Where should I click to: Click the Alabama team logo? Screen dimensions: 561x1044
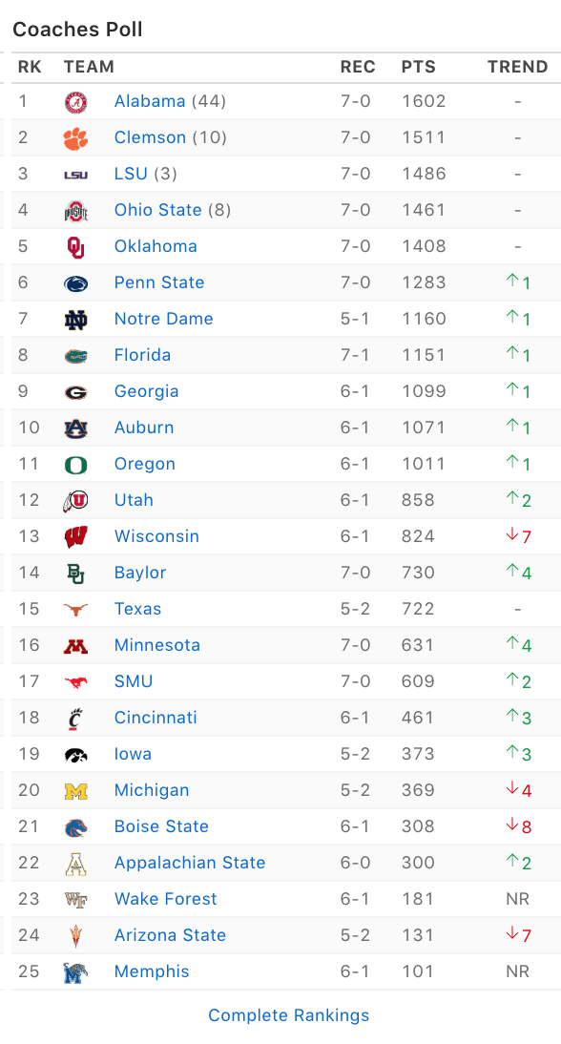point(76,102)
